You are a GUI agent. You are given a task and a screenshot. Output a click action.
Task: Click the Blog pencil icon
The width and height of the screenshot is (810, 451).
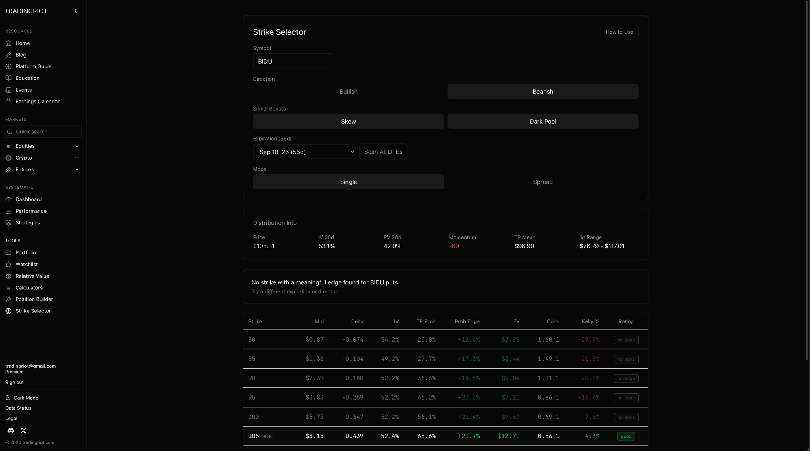point(9,55)
